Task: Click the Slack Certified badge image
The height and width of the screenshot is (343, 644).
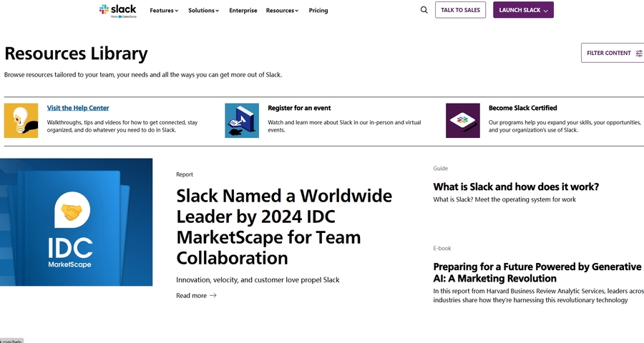Action: coord(463,121)
